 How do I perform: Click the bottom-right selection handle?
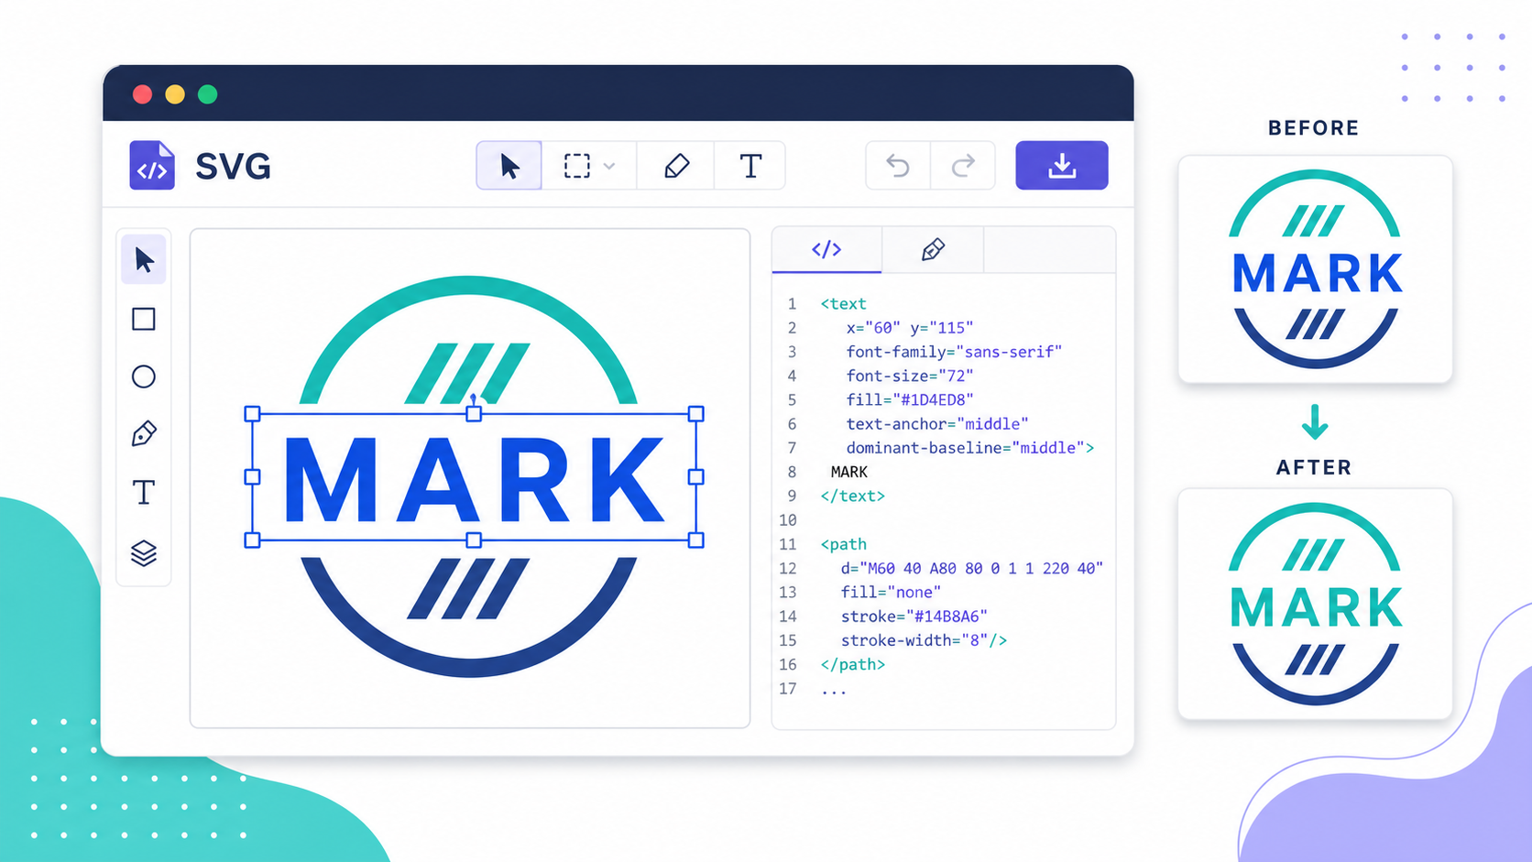[696, 540]
